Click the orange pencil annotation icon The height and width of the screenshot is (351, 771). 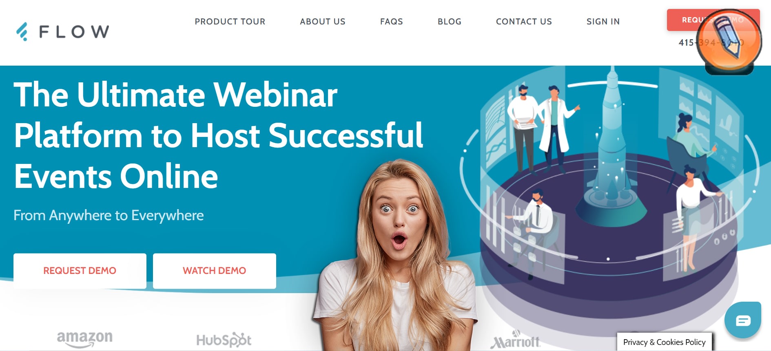(x=729, y=42)
